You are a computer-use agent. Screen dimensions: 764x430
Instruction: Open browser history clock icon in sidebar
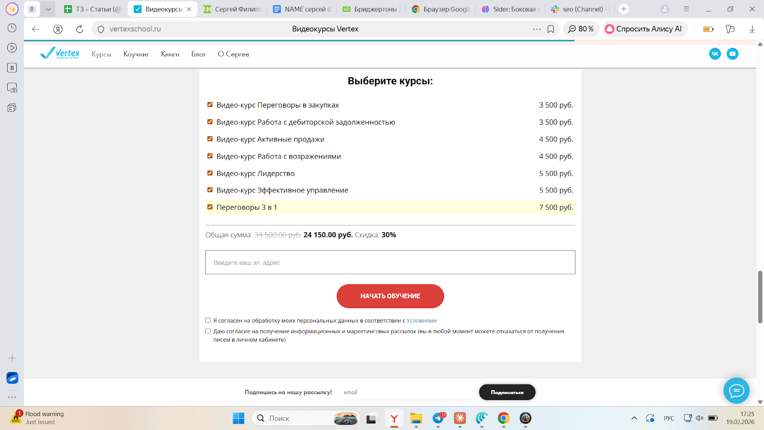[12, 28]
